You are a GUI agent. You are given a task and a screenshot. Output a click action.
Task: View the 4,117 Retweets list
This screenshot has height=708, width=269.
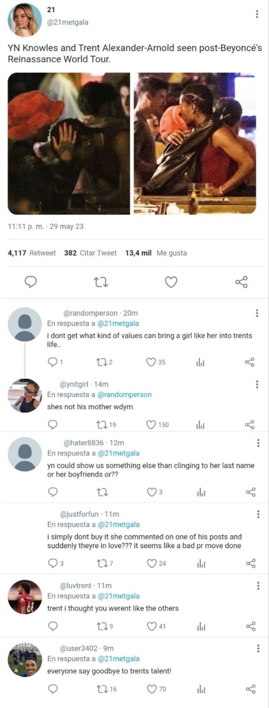(32, 253)
